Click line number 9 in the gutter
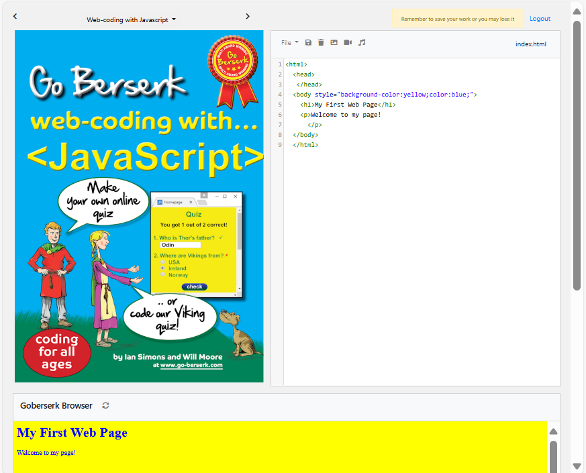 [x=279, y=145]
